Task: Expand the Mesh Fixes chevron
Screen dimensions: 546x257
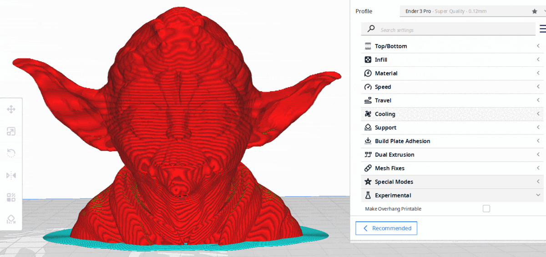Action: [x=538, y=168]
